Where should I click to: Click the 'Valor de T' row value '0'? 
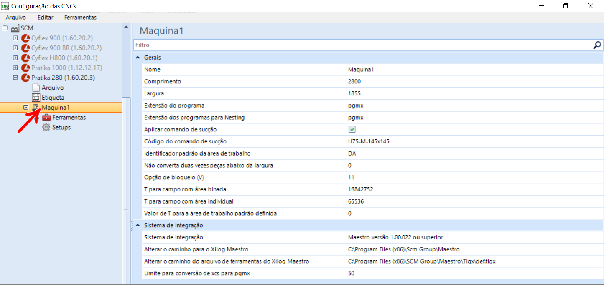click(x=350, y=214)
